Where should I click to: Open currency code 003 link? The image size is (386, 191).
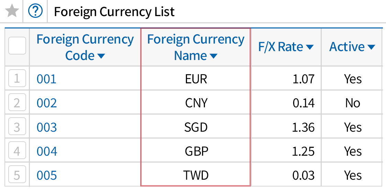click(x=46, y=127)
